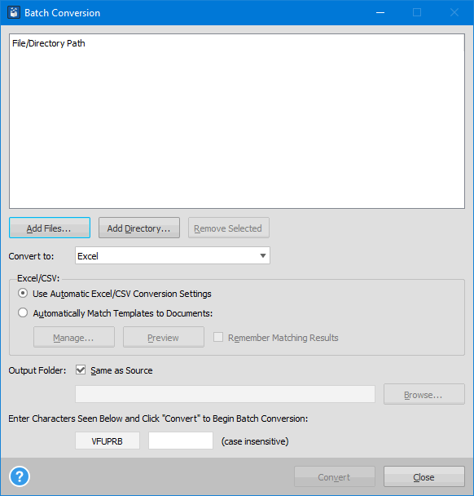Open the Convert to dropdown
Screen dimensions: 474x496
(x=173, y=255)
